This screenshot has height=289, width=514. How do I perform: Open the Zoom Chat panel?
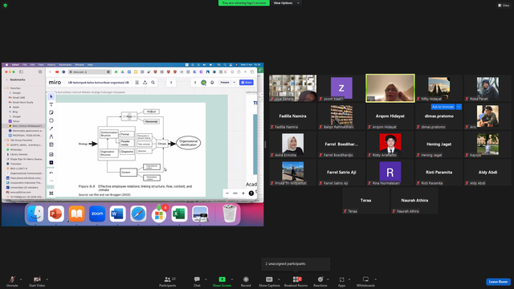pyautogui.click(x=197, y=281)
